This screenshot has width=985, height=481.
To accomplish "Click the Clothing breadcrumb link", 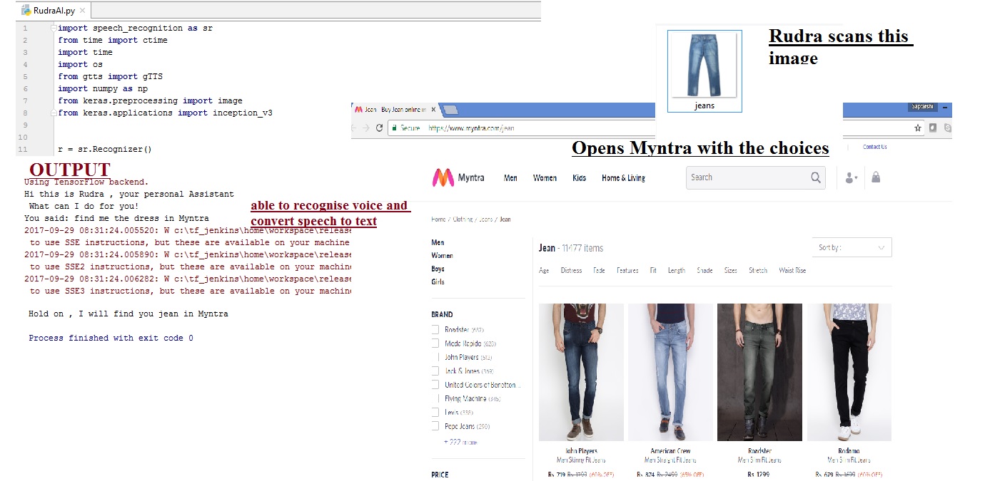I will coord(461,219).
